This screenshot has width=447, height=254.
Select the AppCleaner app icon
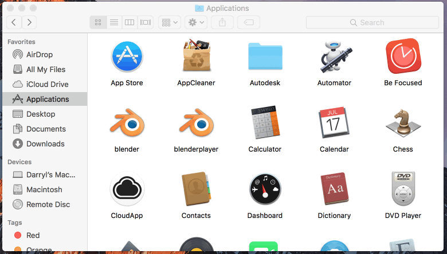[197, 55]
